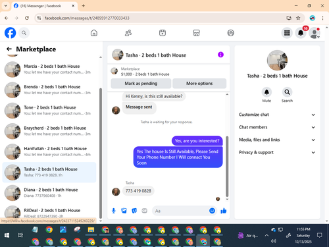Open the emoji picker in message box

tap(212, 211)
